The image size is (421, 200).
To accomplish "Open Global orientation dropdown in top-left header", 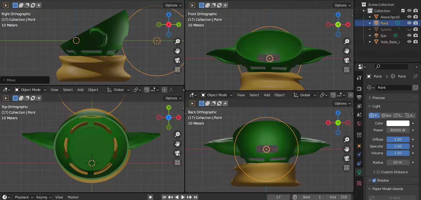I will (x=118, y=90).
